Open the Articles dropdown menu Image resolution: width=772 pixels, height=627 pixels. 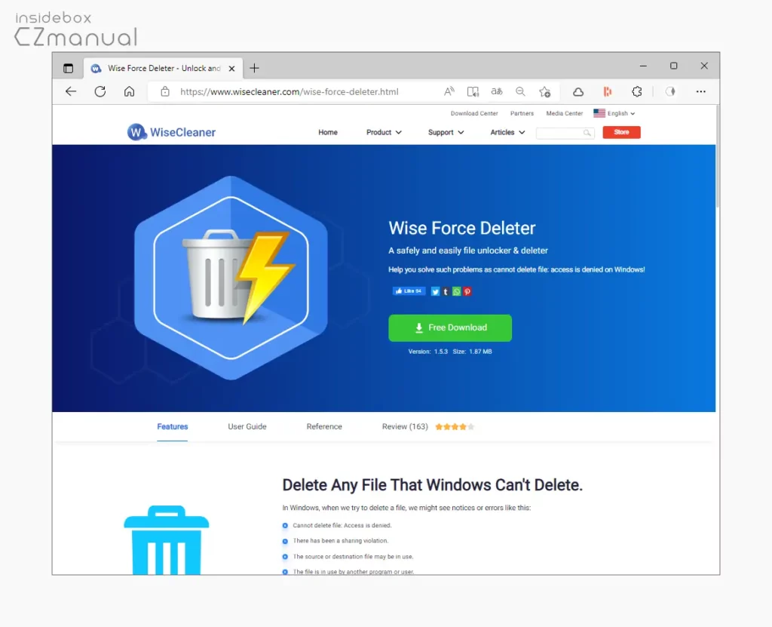[507, 132]
